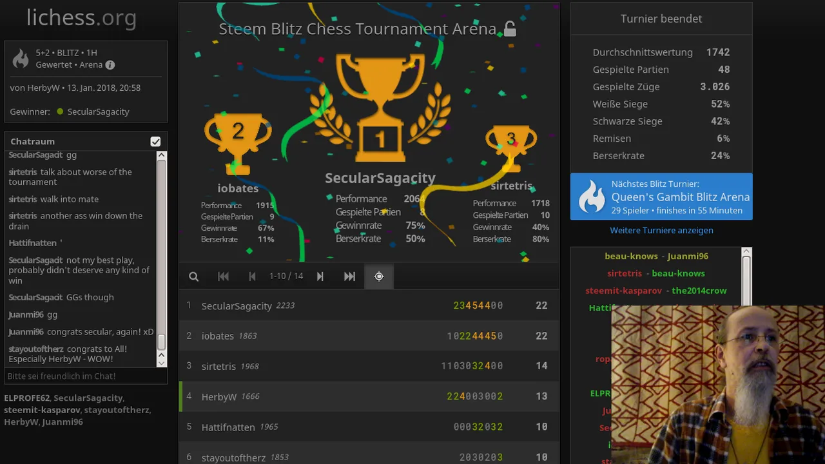Jump to last standings page

(x=349, y=276)
